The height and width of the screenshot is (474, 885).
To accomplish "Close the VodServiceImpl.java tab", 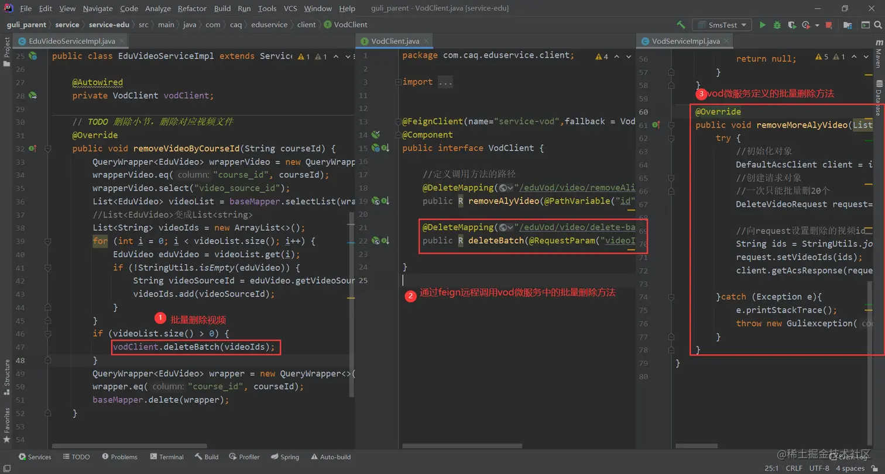I will (x=726, y=41).
